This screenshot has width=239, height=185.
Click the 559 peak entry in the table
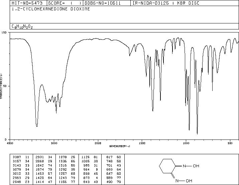pos(114,178)
